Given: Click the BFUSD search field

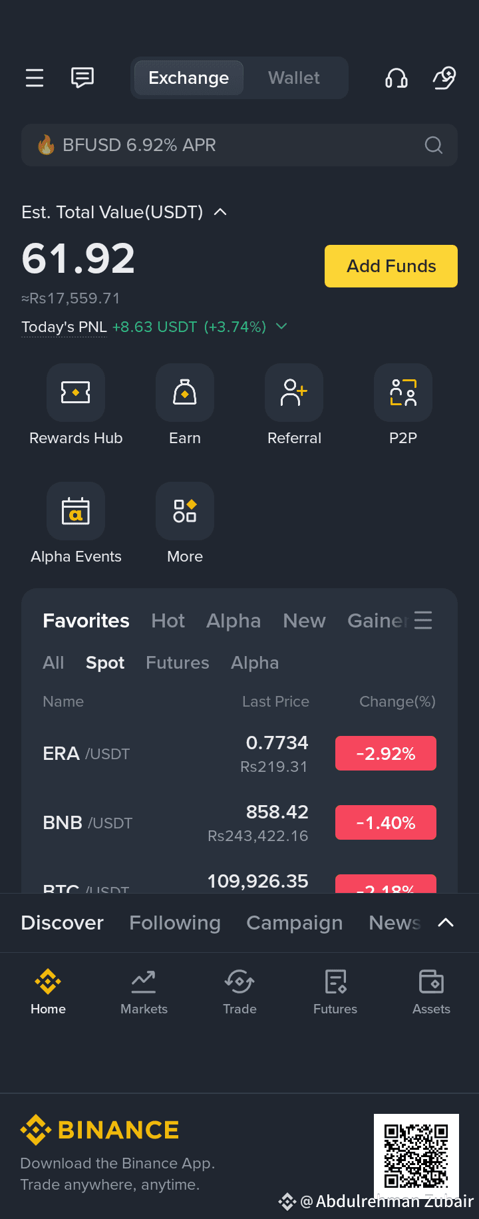Looking at the screenshot, I should [x=239, y=145].
